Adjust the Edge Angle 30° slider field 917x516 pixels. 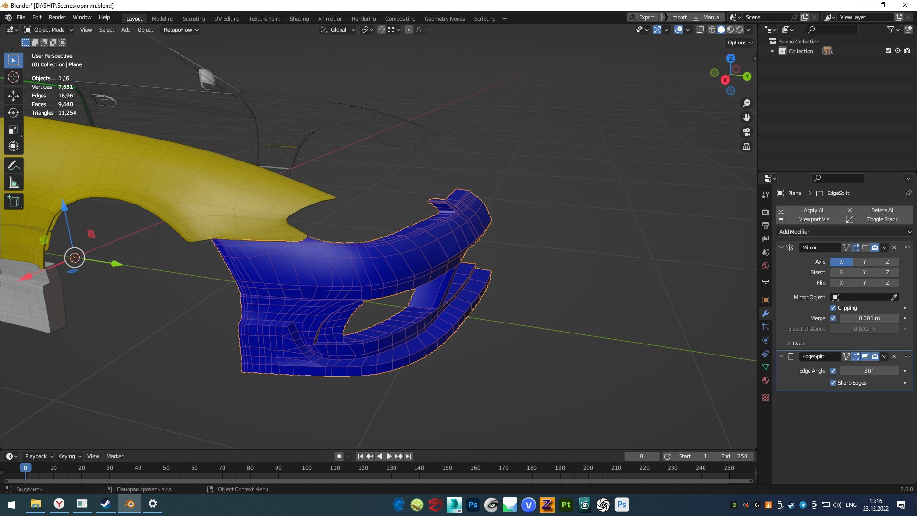tap(869, 371)
